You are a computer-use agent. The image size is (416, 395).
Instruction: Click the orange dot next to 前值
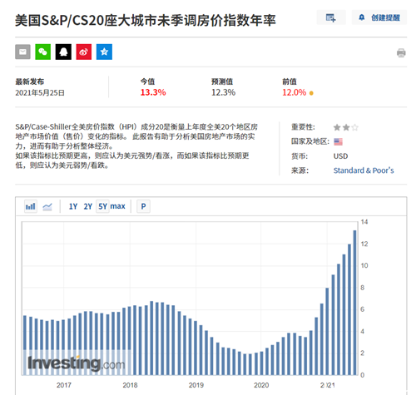[x=311, y=93]
